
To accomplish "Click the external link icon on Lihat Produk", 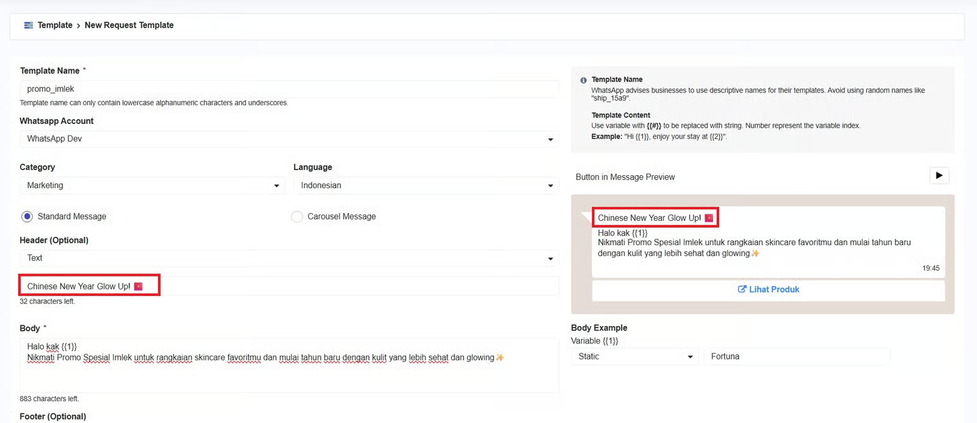I will click(x=742, y=289).
